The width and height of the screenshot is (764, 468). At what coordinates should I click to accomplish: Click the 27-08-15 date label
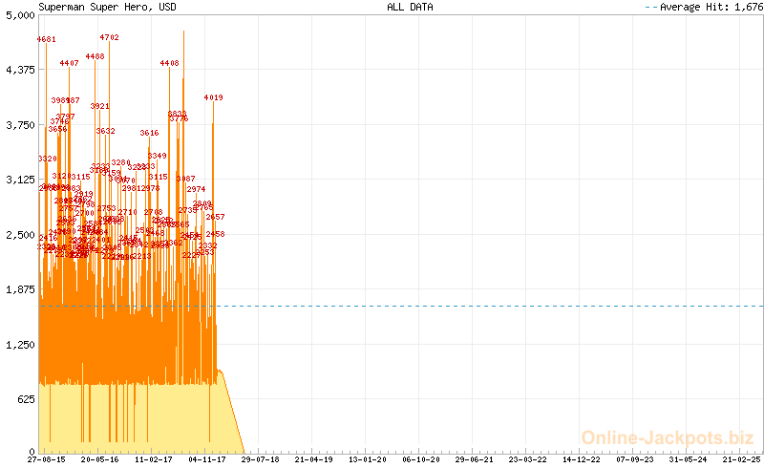46,459
